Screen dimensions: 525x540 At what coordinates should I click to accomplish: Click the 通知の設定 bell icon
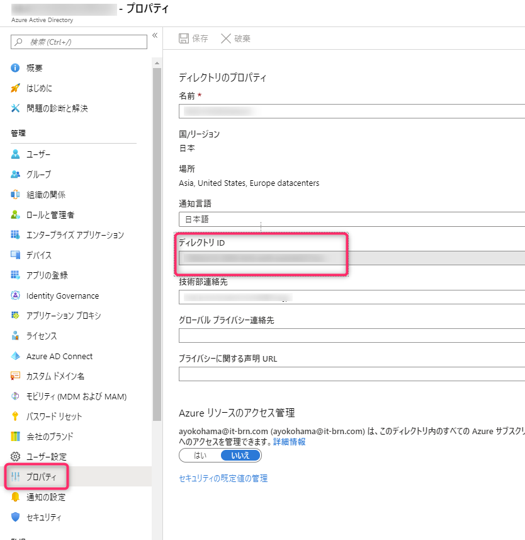(x=15, y=497)
